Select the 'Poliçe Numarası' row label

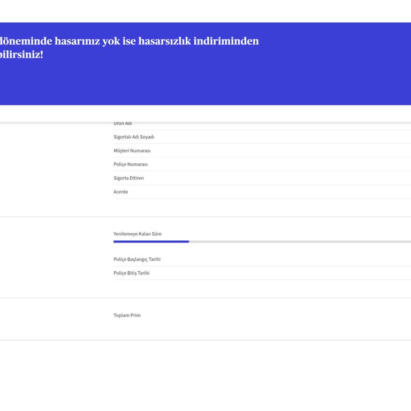tap(130, 164)
